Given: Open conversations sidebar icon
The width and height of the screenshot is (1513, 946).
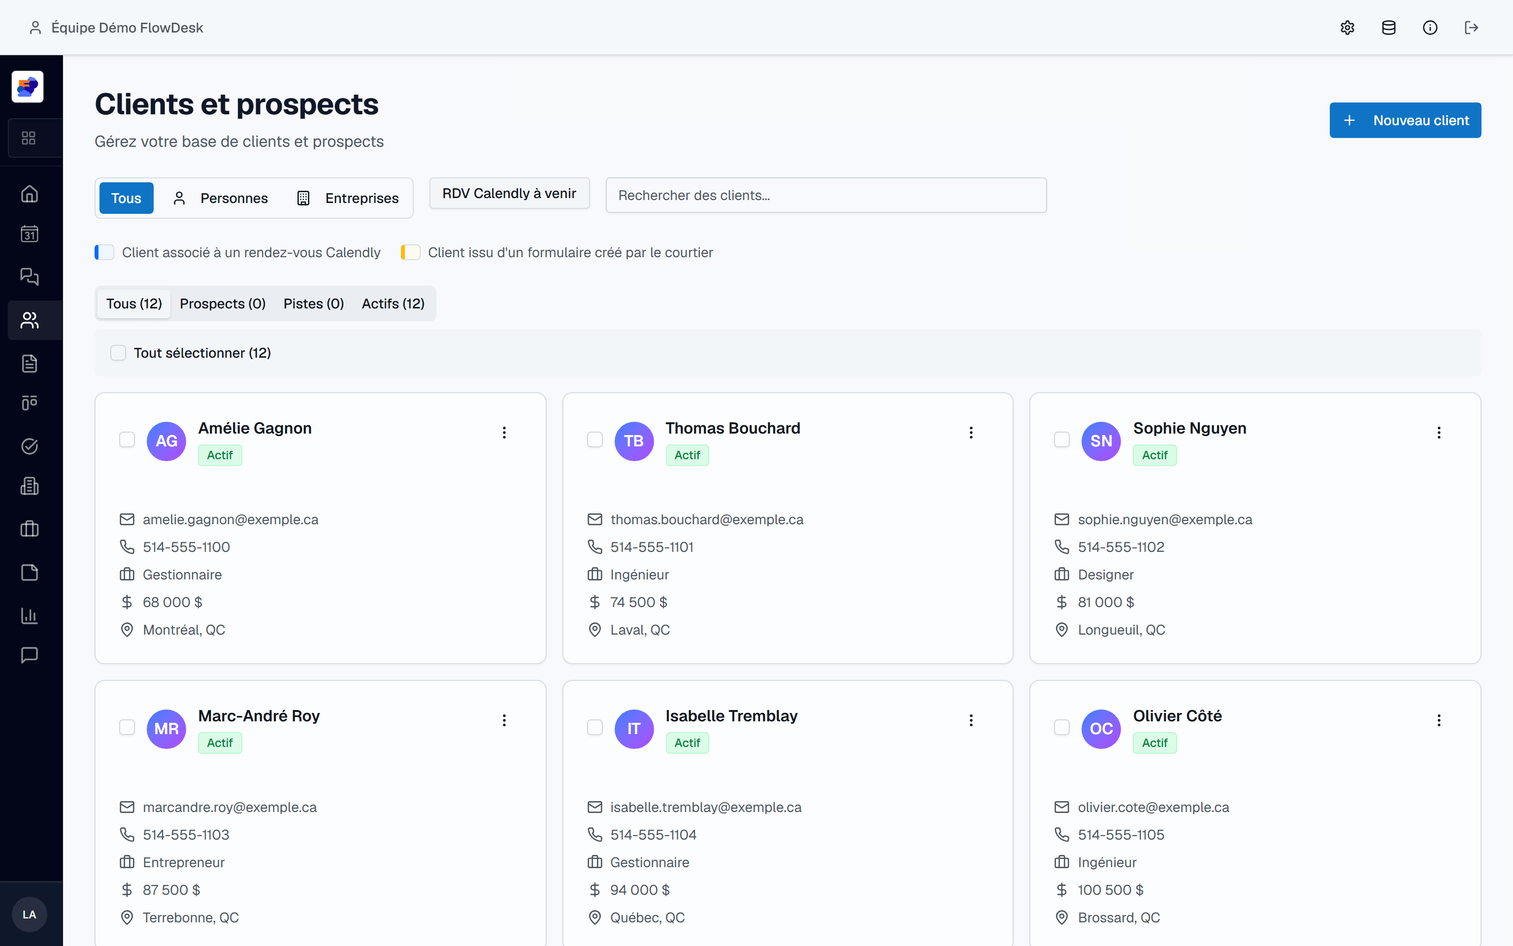Looking at the screenshot, I should [30, 276].
